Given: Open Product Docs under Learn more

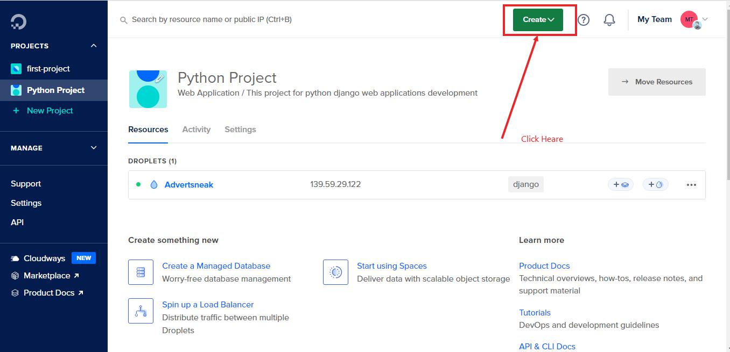Looking at the screenshot, I should point(544,266).
